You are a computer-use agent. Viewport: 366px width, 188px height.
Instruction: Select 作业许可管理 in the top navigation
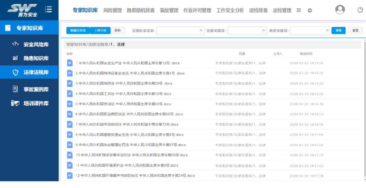pyautogui.click(x=197, y=11)
